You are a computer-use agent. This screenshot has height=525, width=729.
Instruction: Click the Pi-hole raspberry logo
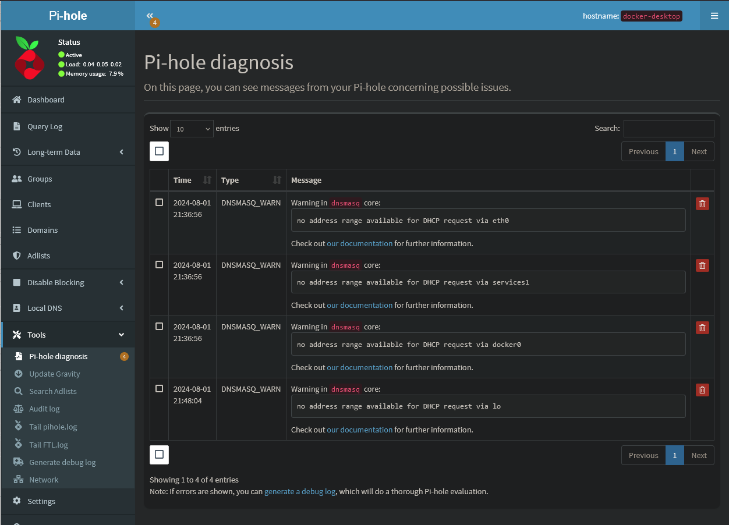[29, 58]
